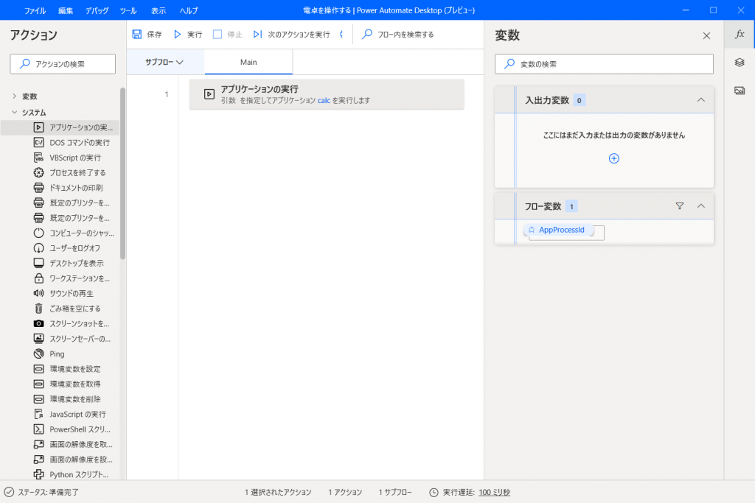The height and width of the screenshot is (503, 755).
Task: Click the 環境変数を設定 icon
Action: (x=38, y=369)
